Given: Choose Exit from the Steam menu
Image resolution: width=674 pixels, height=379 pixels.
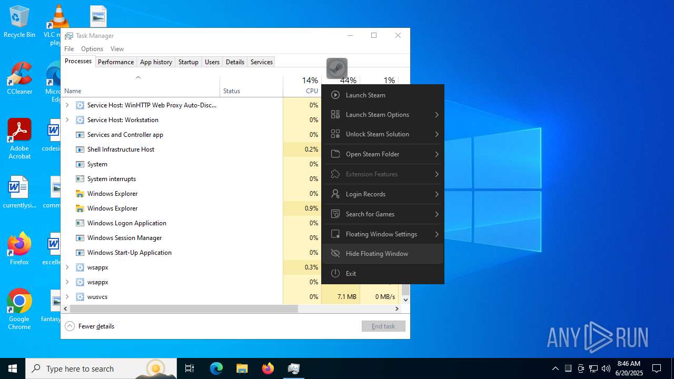Looking at the screenshot, I should coord(383,273).
